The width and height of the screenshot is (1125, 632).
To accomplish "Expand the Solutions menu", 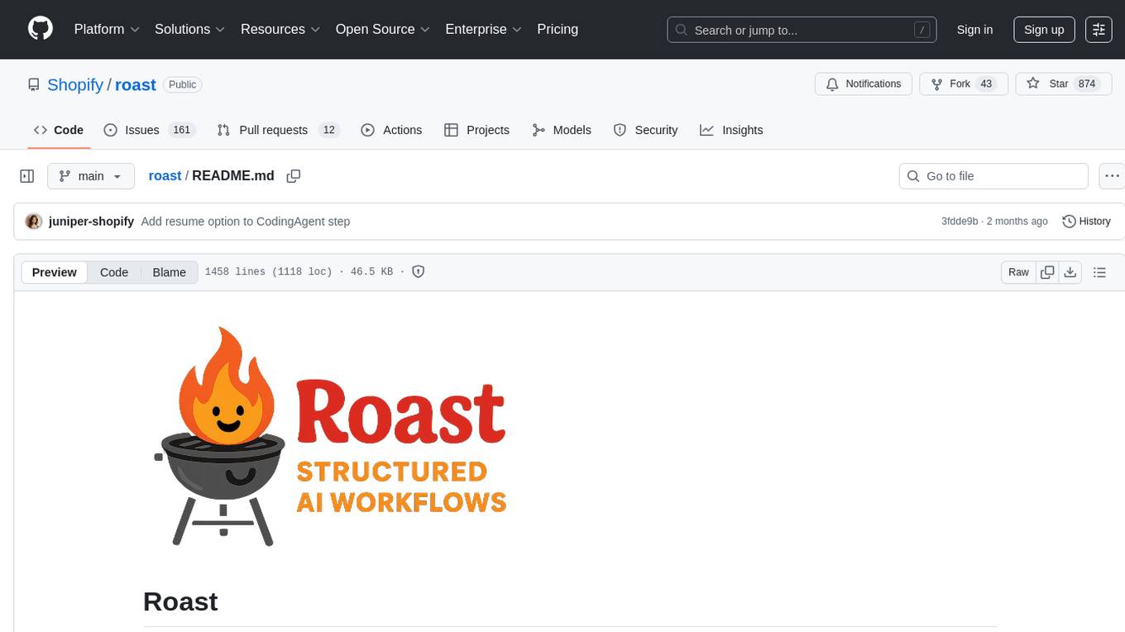I will coord(190,29).
